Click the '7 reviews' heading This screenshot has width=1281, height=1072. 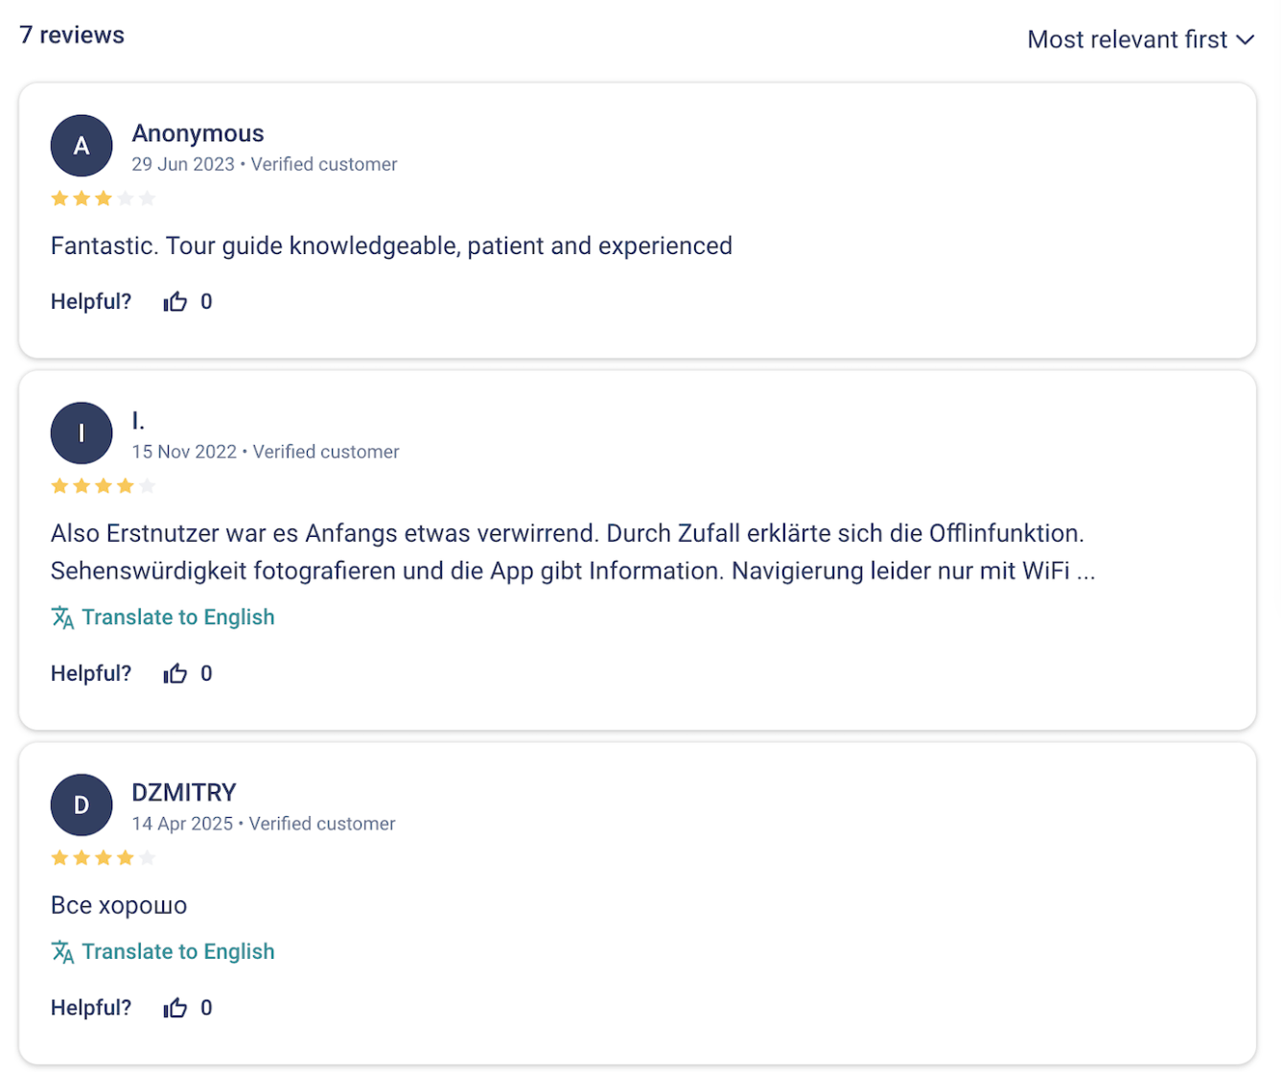click(x=72, y=35)
